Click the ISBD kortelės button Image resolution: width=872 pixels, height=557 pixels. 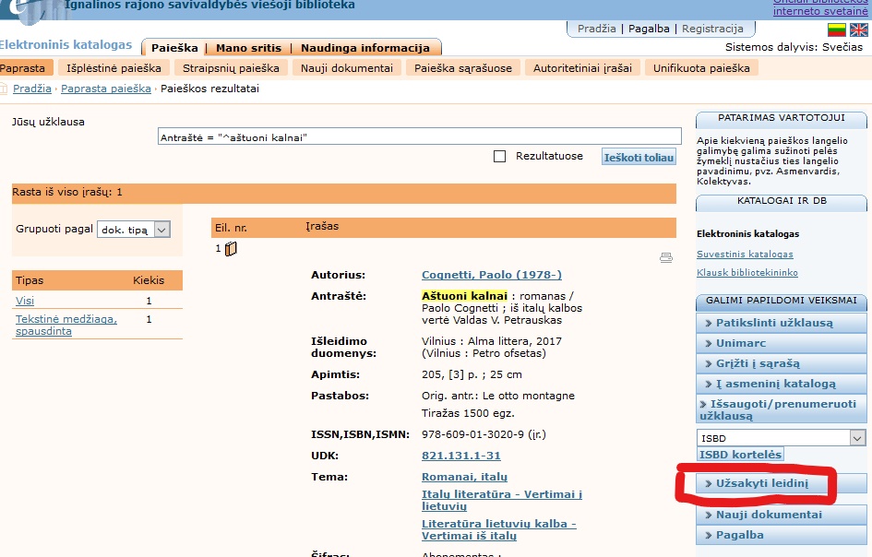click(x=740, y=455)
